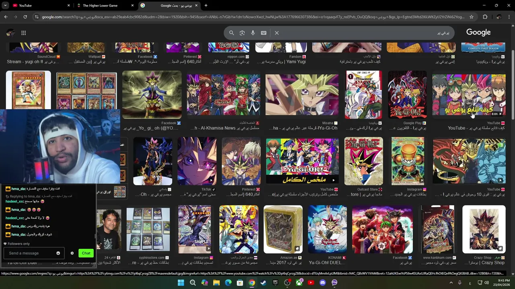Open the YouTube video thumbnail with 8:01 duration
The width and height of the screenshot is (515, 289).
[469, 95]
